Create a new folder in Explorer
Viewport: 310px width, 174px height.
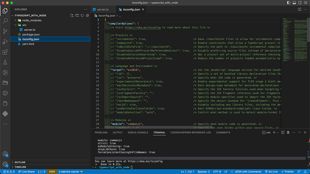77,16
